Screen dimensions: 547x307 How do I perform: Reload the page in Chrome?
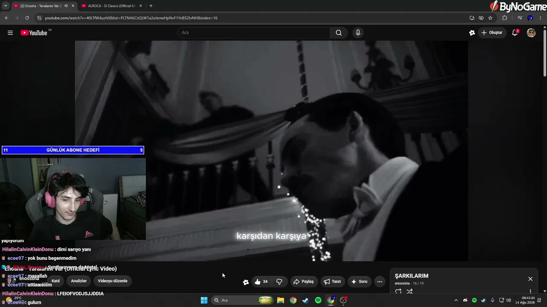tap(27, 18)
